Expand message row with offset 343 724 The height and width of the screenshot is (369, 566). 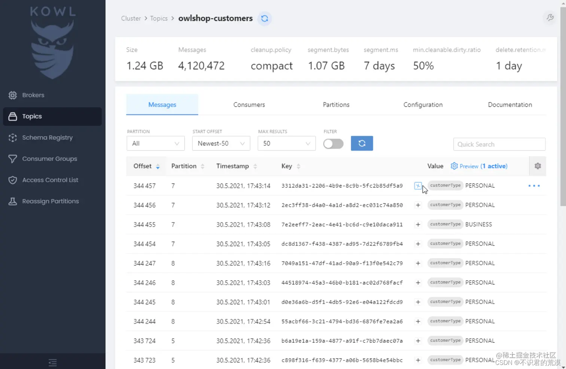418,341
